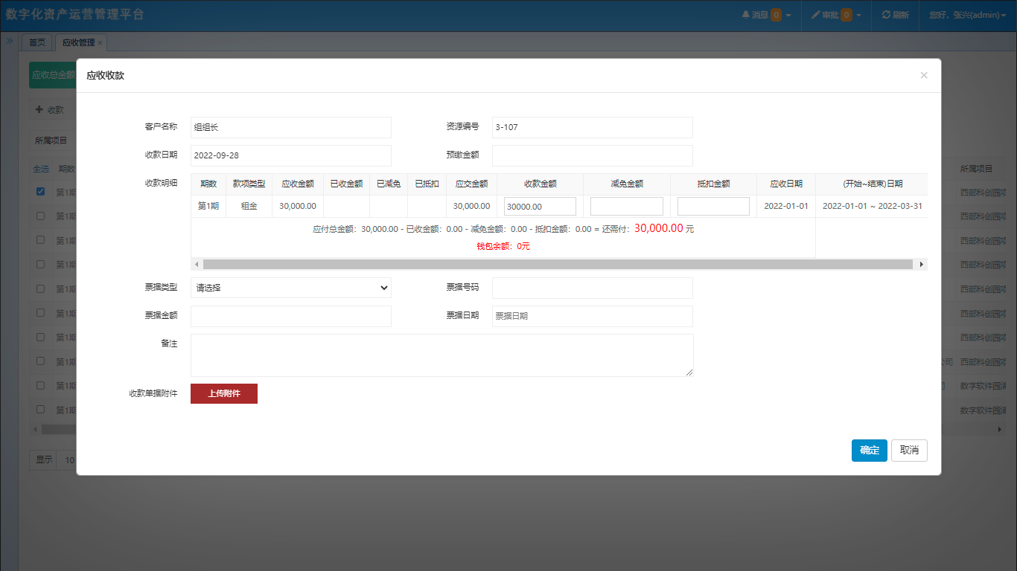Screen dimensions: 1017x571
Task: Click the 收款明细 horizontal scrollbar thumb
Action: (558, 264)
